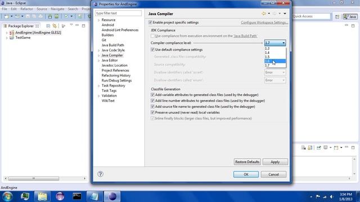
Task: Open the command prompt taskbar icon
Action: (77, 196)
